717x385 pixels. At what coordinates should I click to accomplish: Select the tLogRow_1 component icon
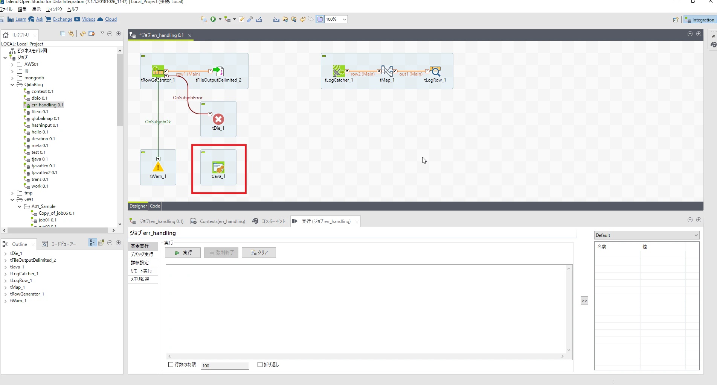coord(435,71)
